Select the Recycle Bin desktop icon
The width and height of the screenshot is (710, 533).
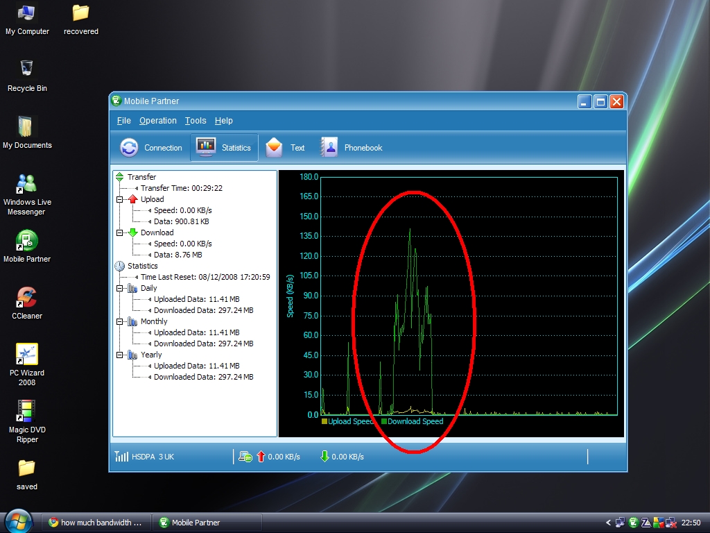coord(27,76)
